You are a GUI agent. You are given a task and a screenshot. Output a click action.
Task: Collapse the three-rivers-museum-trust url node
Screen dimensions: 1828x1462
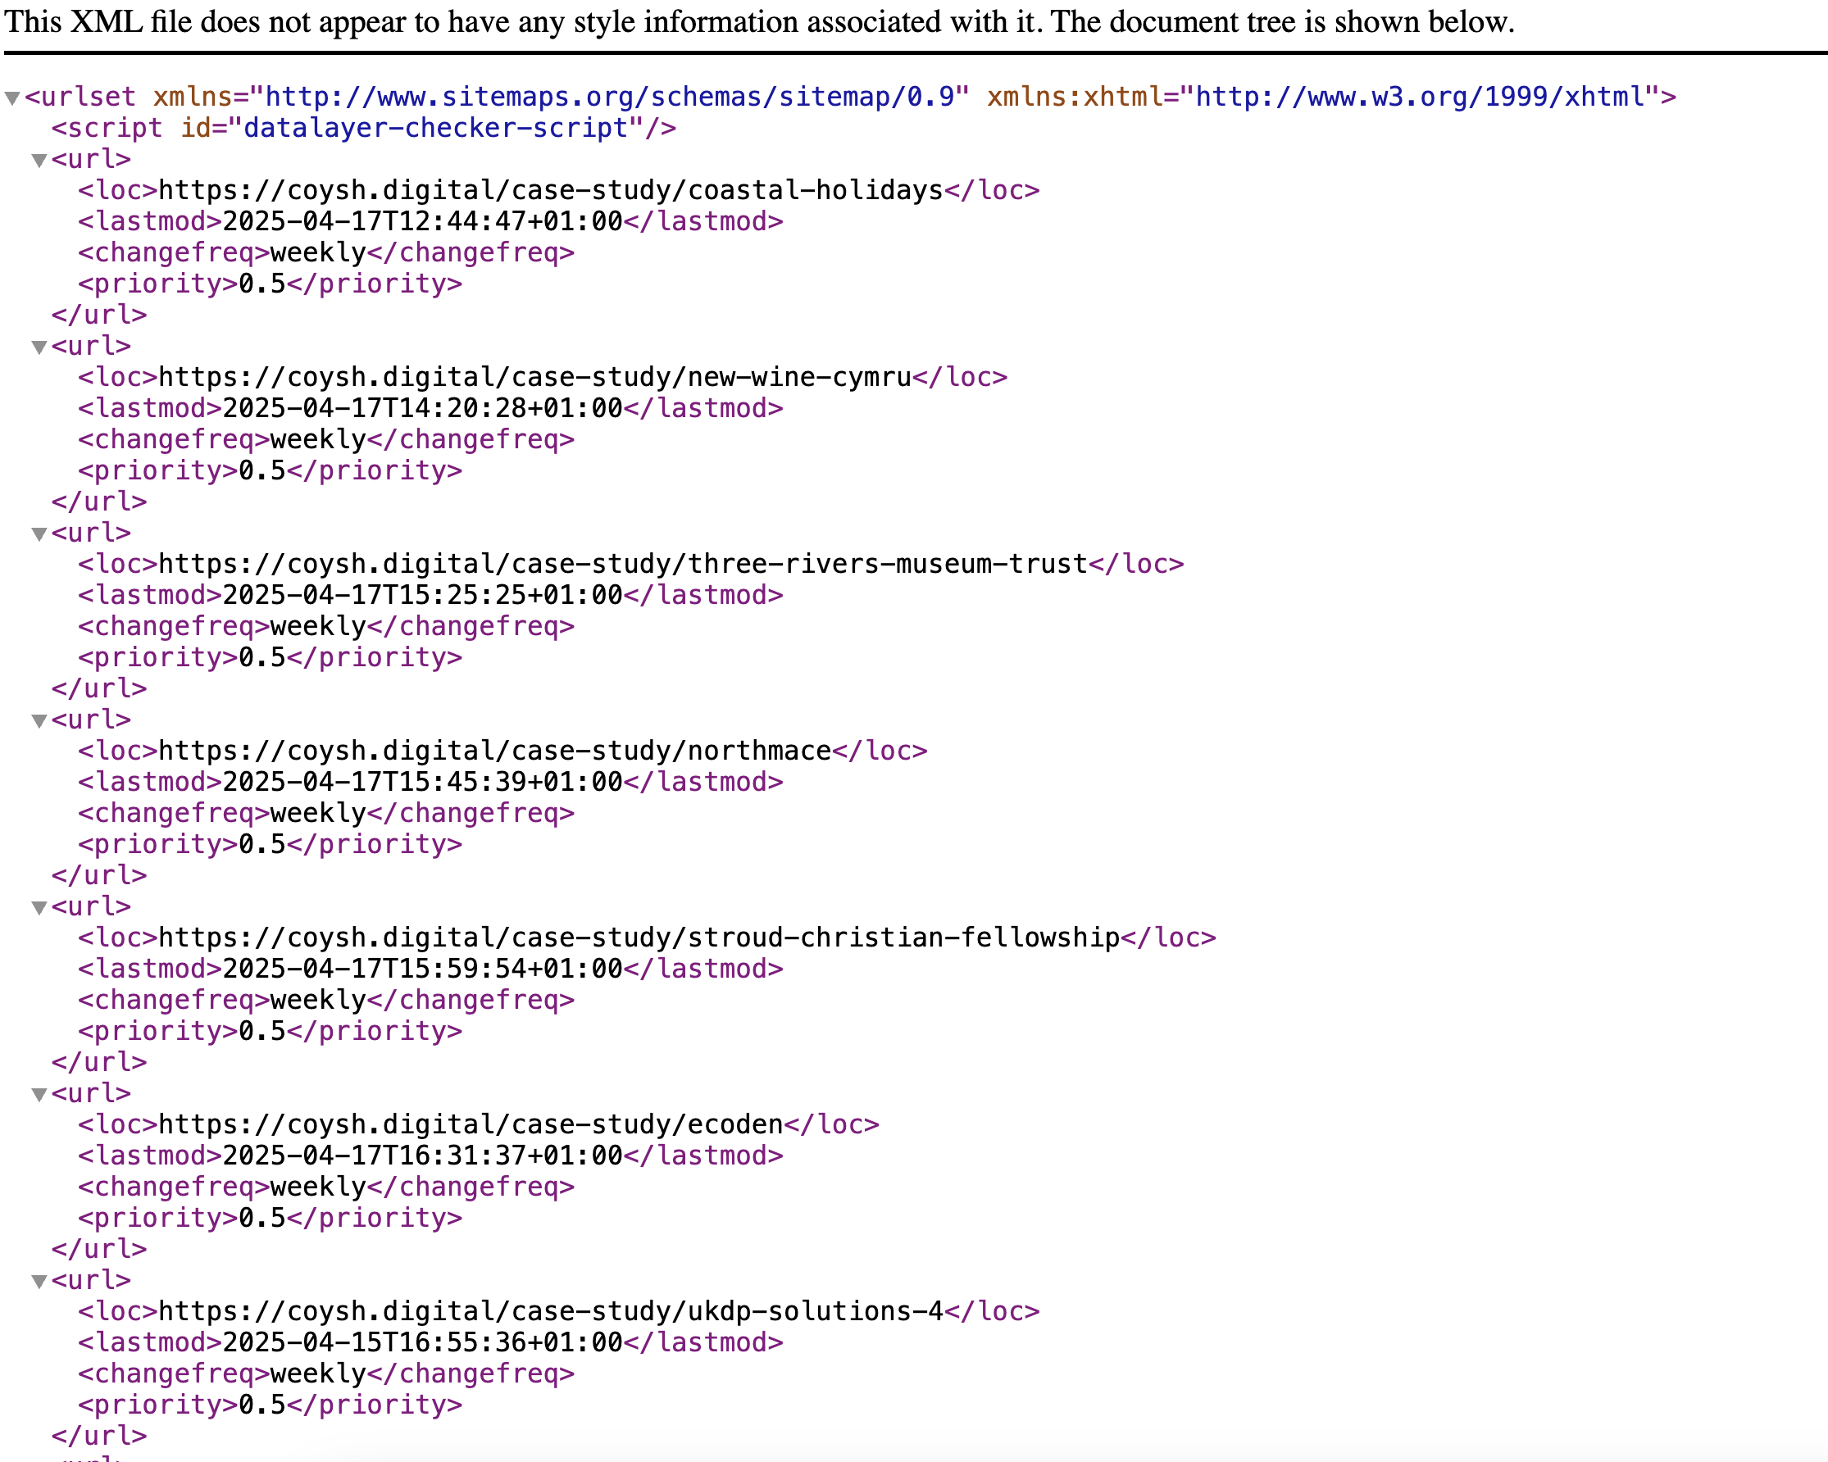[39, 534]
